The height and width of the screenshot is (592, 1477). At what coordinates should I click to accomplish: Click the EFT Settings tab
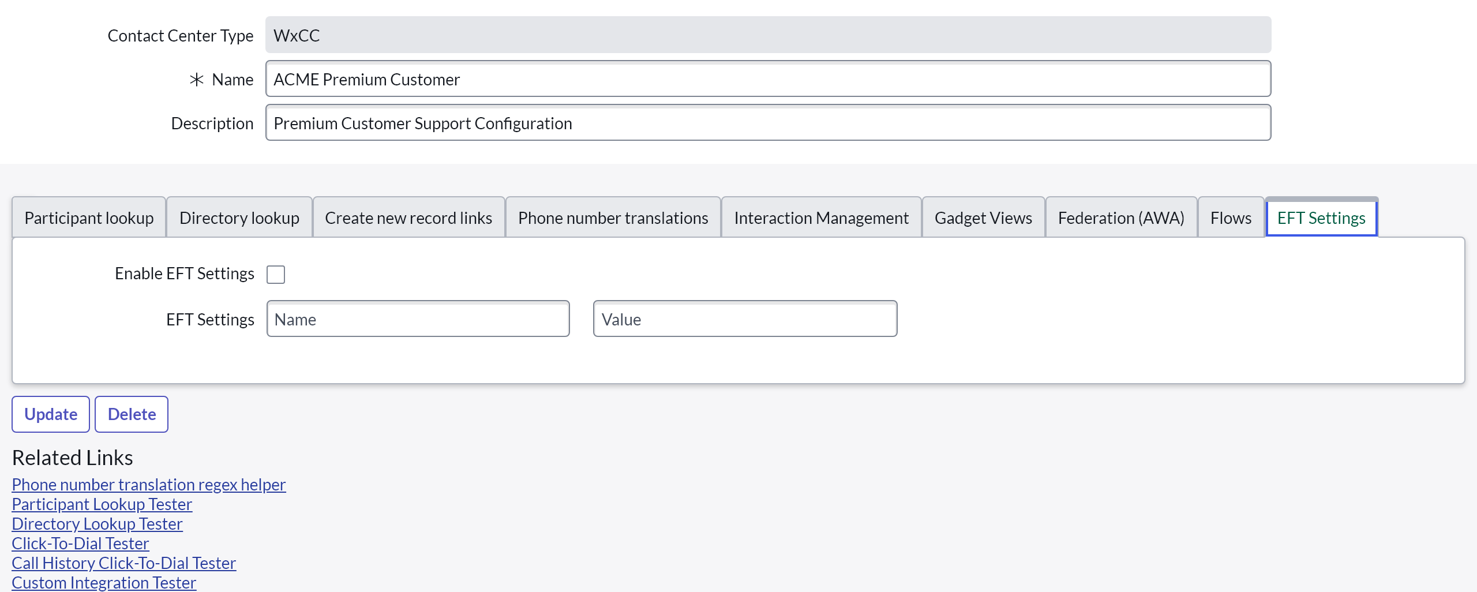(x=1321, y=218)
